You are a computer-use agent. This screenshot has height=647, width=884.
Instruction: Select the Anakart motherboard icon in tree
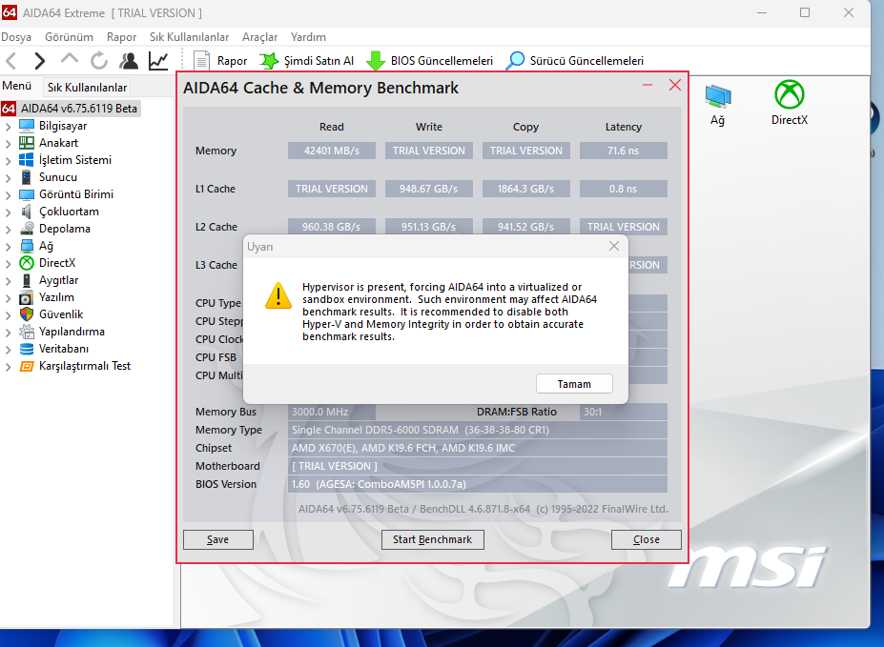27,143
